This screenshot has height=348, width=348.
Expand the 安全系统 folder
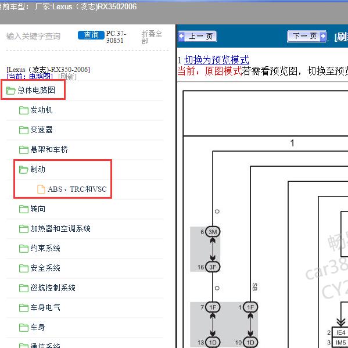pyautogui.click(x=45, y=268)
